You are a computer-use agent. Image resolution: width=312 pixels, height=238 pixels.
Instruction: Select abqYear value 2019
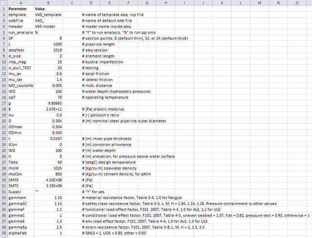click(48, 50)
